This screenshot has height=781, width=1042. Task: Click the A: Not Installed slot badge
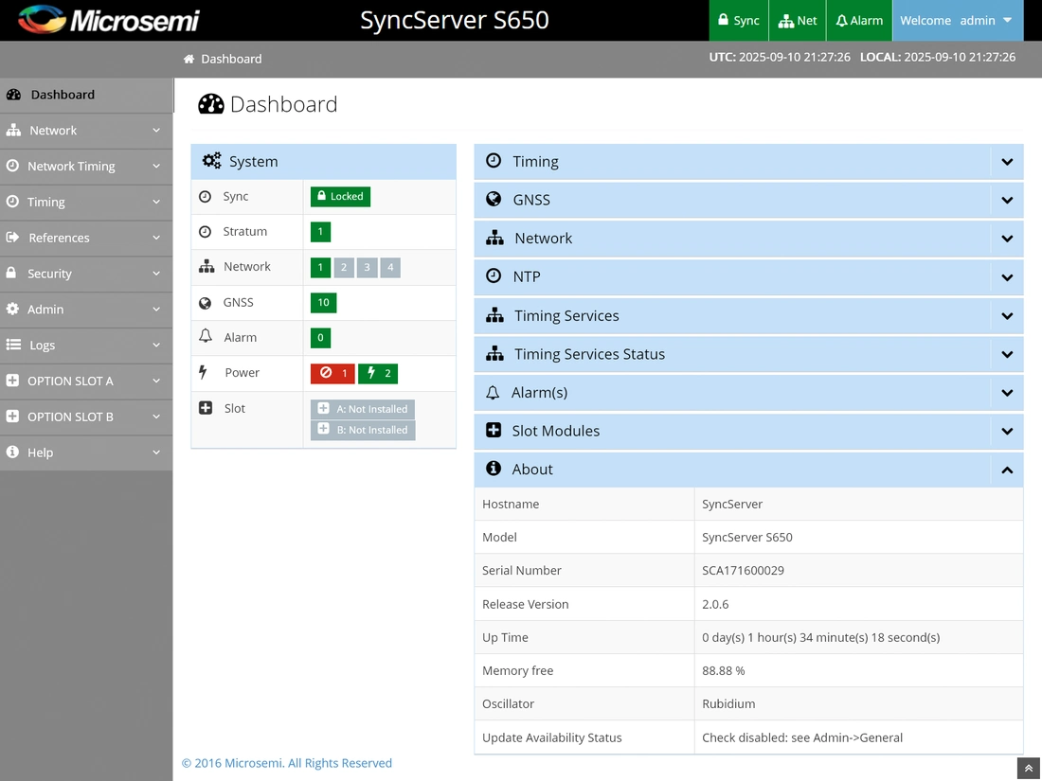click(x=363, y=409)
